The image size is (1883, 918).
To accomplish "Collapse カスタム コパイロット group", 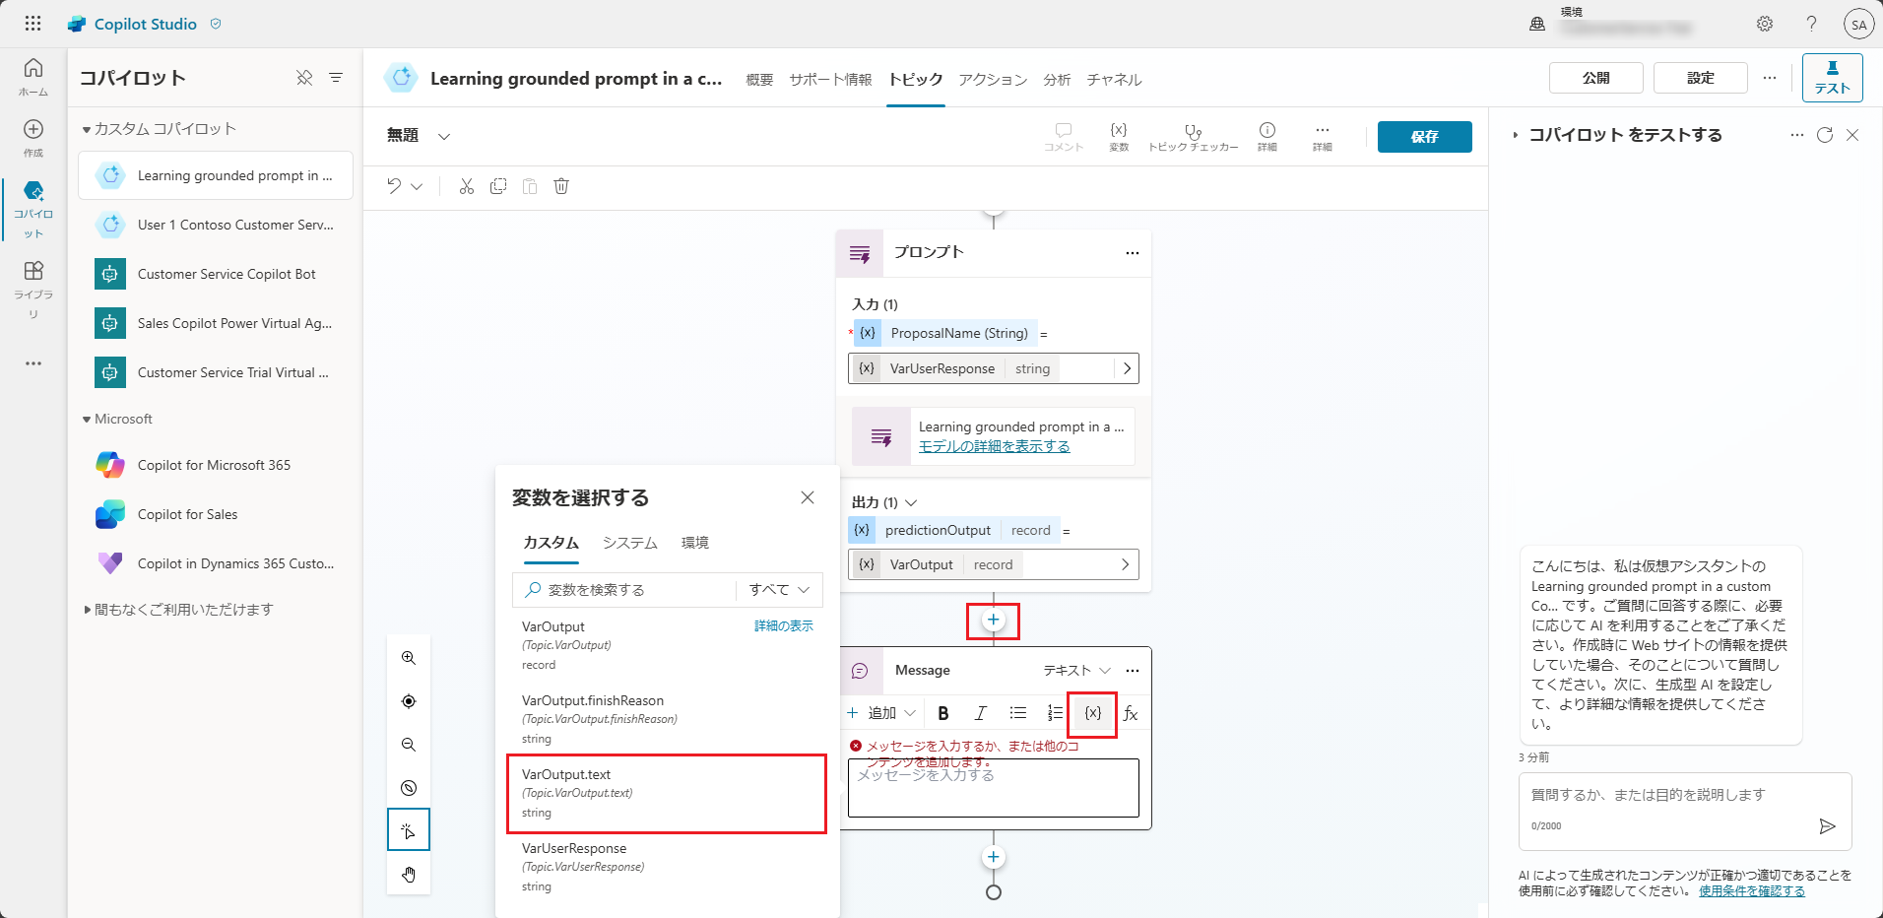I will (87, 129).
